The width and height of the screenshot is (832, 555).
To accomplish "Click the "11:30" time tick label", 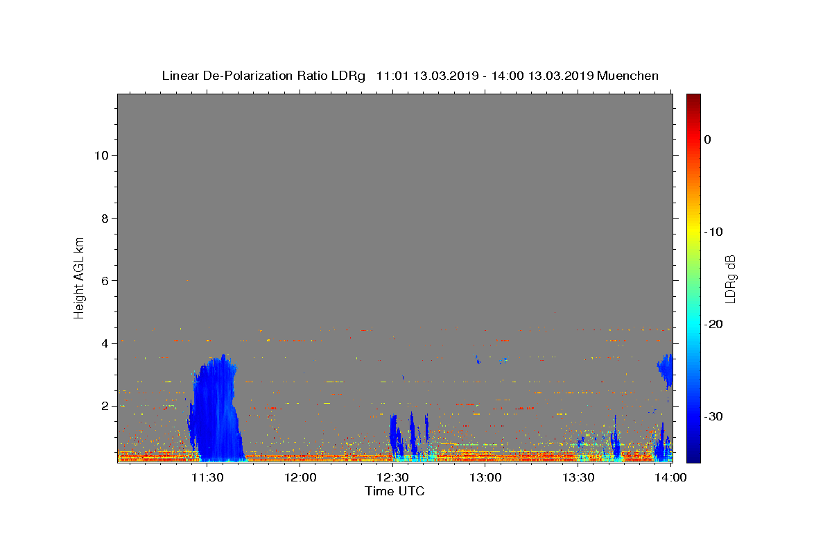I will coord(207,477).
